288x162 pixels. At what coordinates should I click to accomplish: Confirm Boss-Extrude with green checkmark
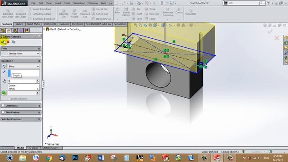tap(3, 42)
